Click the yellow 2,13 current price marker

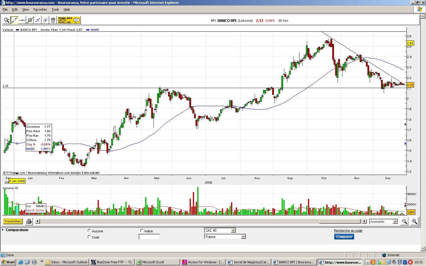tap(410, 85)
